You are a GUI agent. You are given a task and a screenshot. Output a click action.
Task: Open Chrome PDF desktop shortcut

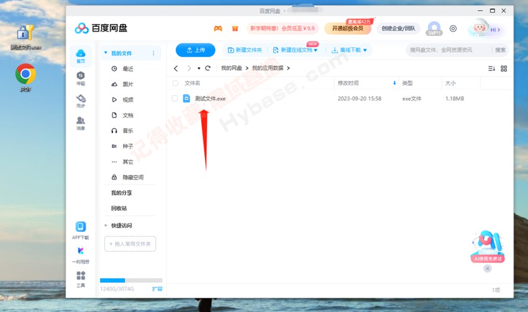coord(25,78)
